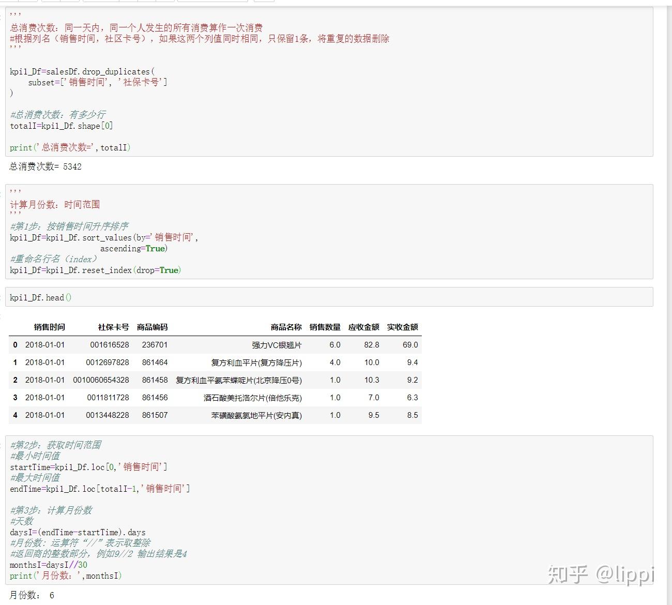Viewport: 672px width, 605px height.
Task: Click product name 复方利血平片(复方降压片)
Action: coord(256,362)
